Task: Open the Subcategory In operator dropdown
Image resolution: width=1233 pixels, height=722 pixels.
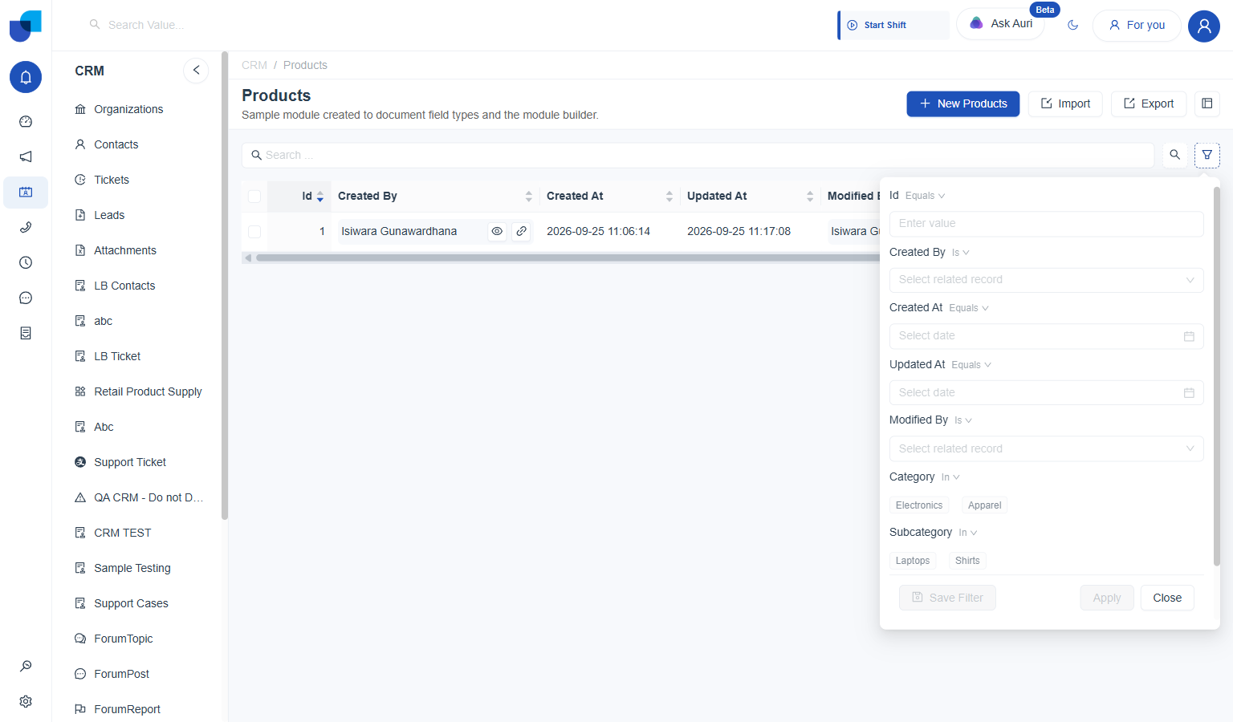Action: point(967,533)
